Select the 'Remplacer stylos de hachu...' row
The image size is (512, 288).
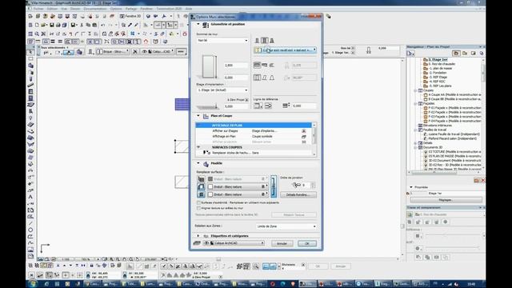[254, 153]
